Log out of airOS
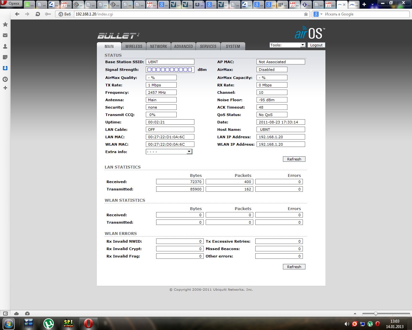 click(x=316, y=45)
